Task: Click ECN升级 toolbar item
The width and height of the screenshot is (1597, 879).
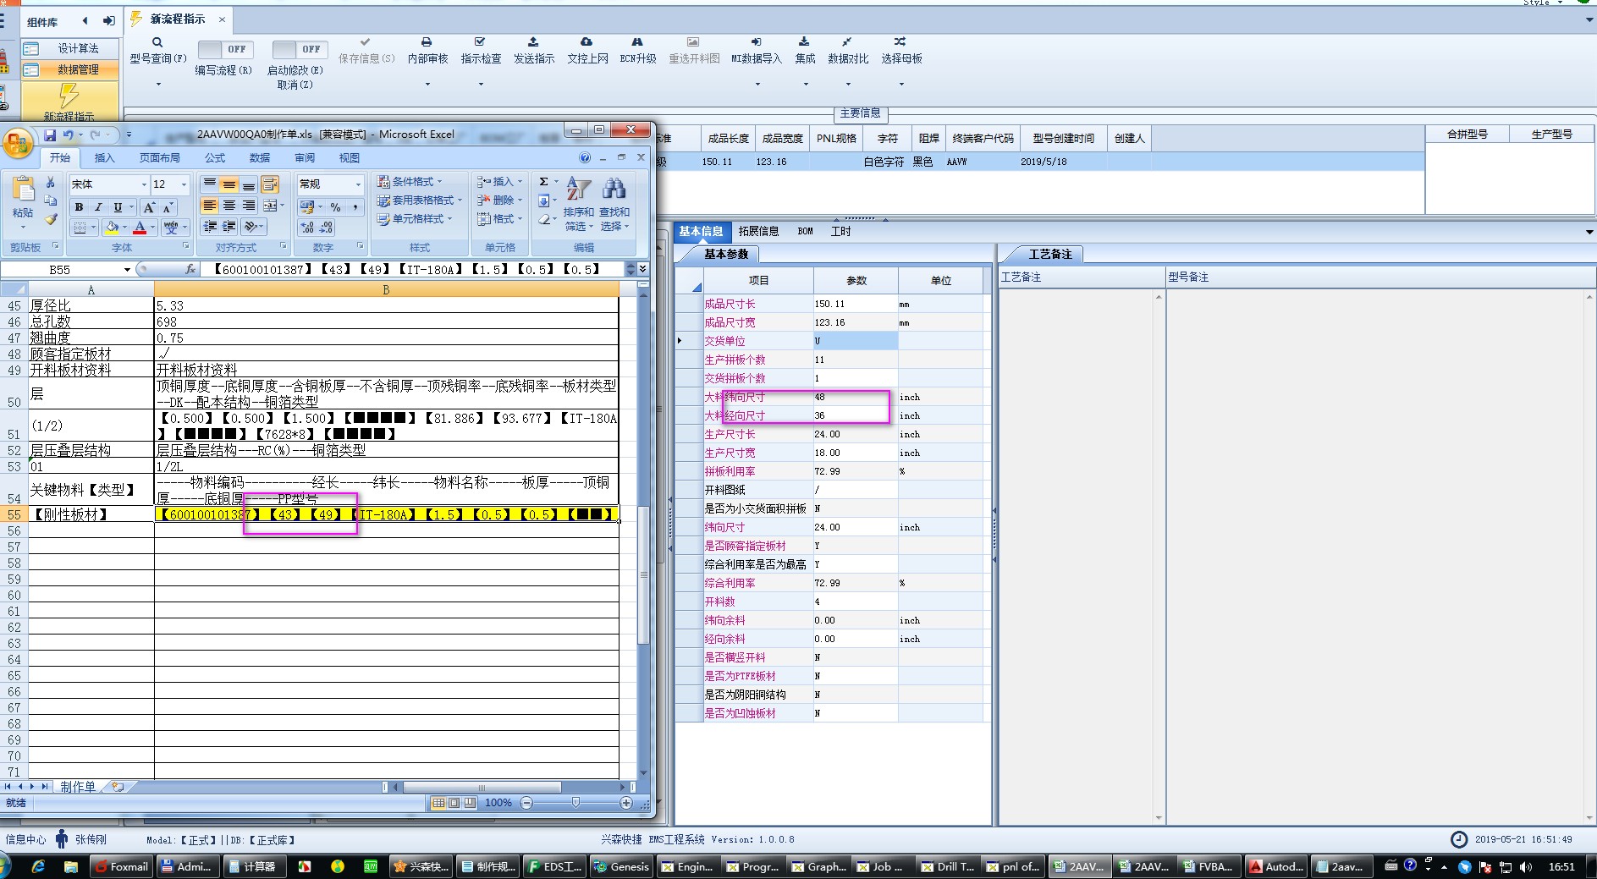Action: [x=638, y=51]
